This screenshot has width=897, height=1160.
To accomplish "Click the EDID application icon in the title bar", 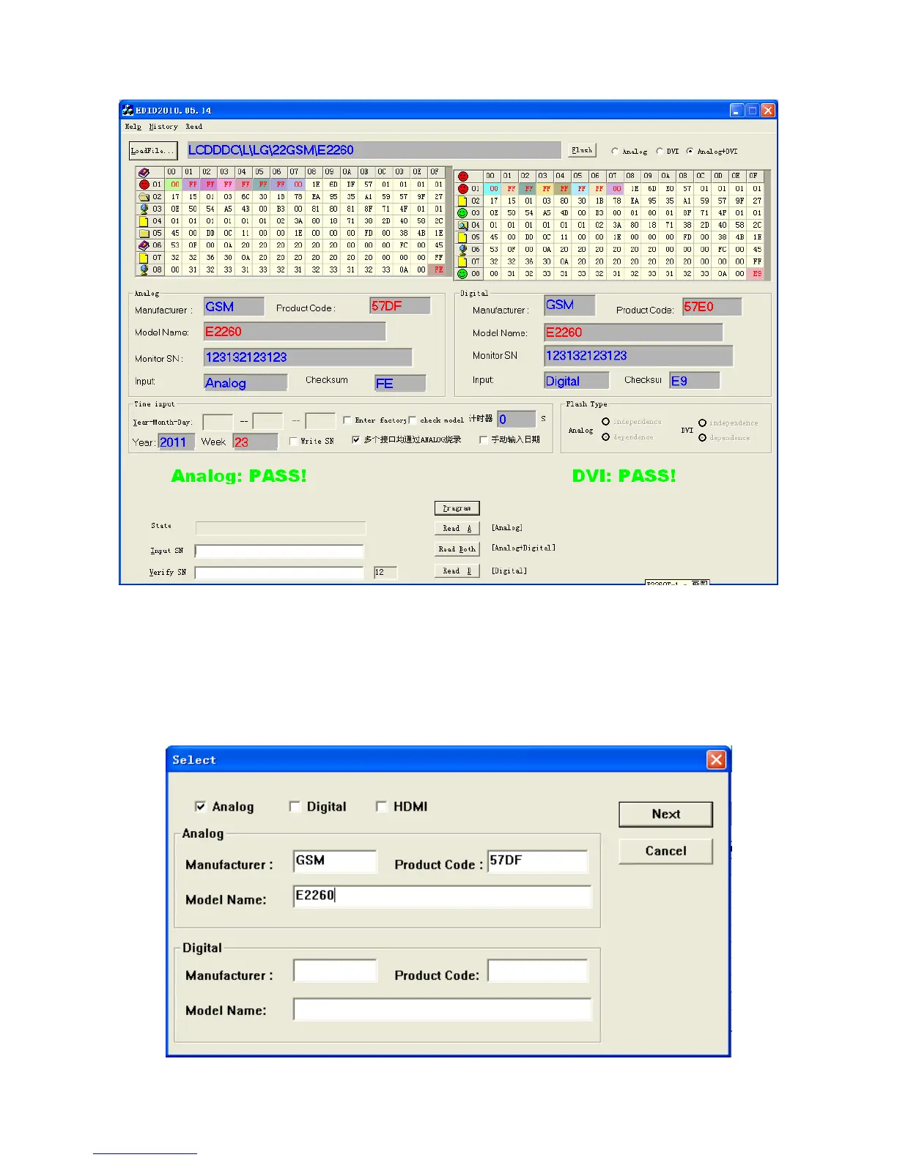I will coord(128,111).
